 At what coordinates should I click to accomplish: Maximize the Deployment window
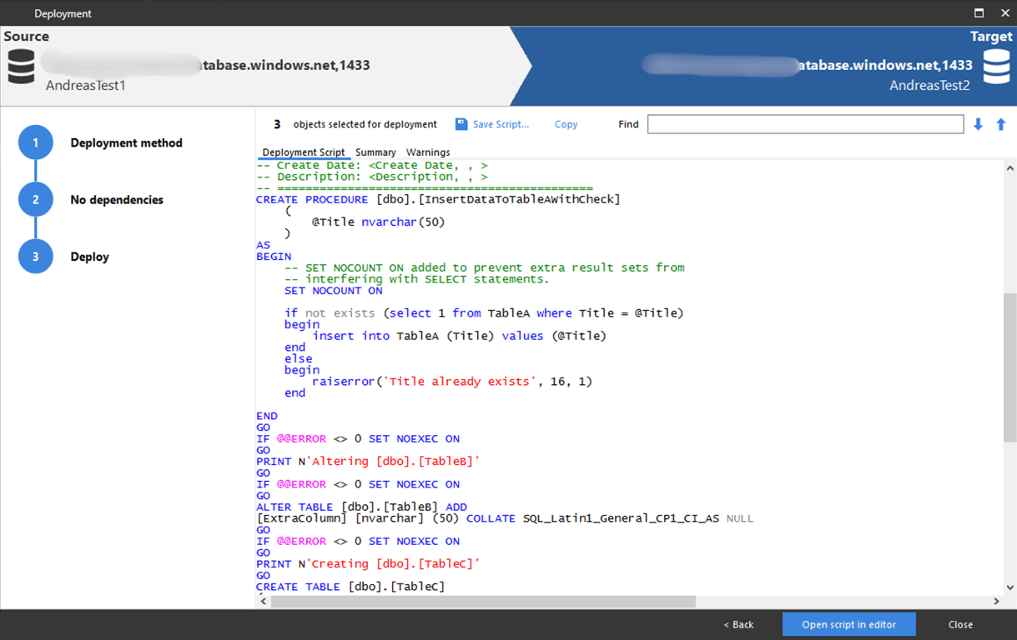click(x=979, y=13)
